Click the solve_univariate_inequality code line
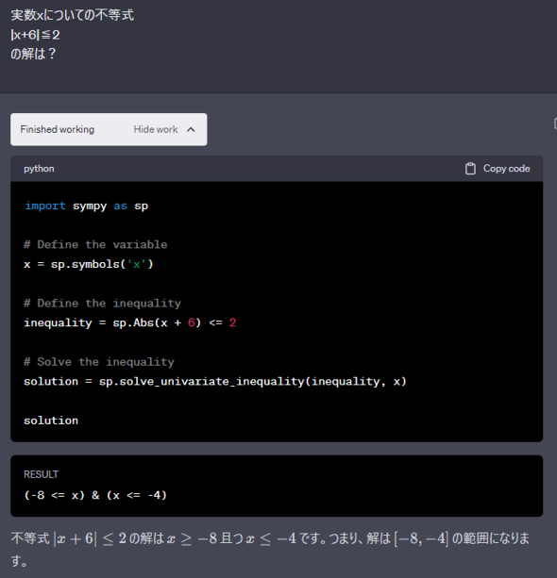Screen dimensions: 557x578 pos(215,381)
